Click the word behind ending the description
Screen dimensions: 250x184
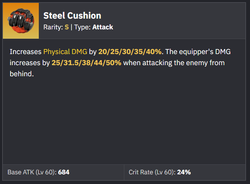(x=22, y=75)
